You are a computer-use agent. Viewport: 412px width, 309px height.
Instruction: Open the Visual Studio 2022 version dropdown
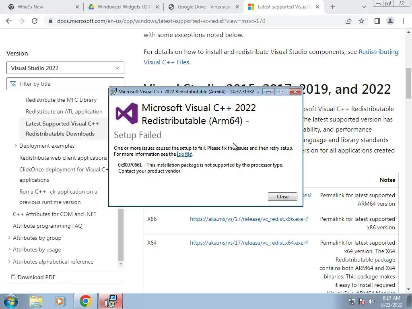click(65, 68)
